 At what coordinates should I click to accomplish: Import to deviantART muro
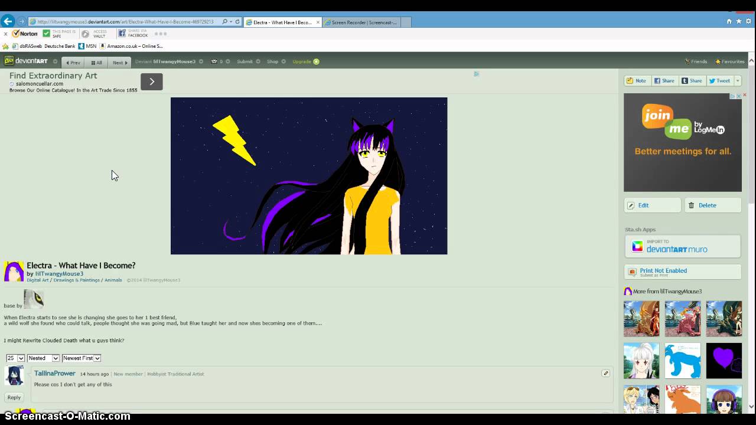(x=682, y=247)
